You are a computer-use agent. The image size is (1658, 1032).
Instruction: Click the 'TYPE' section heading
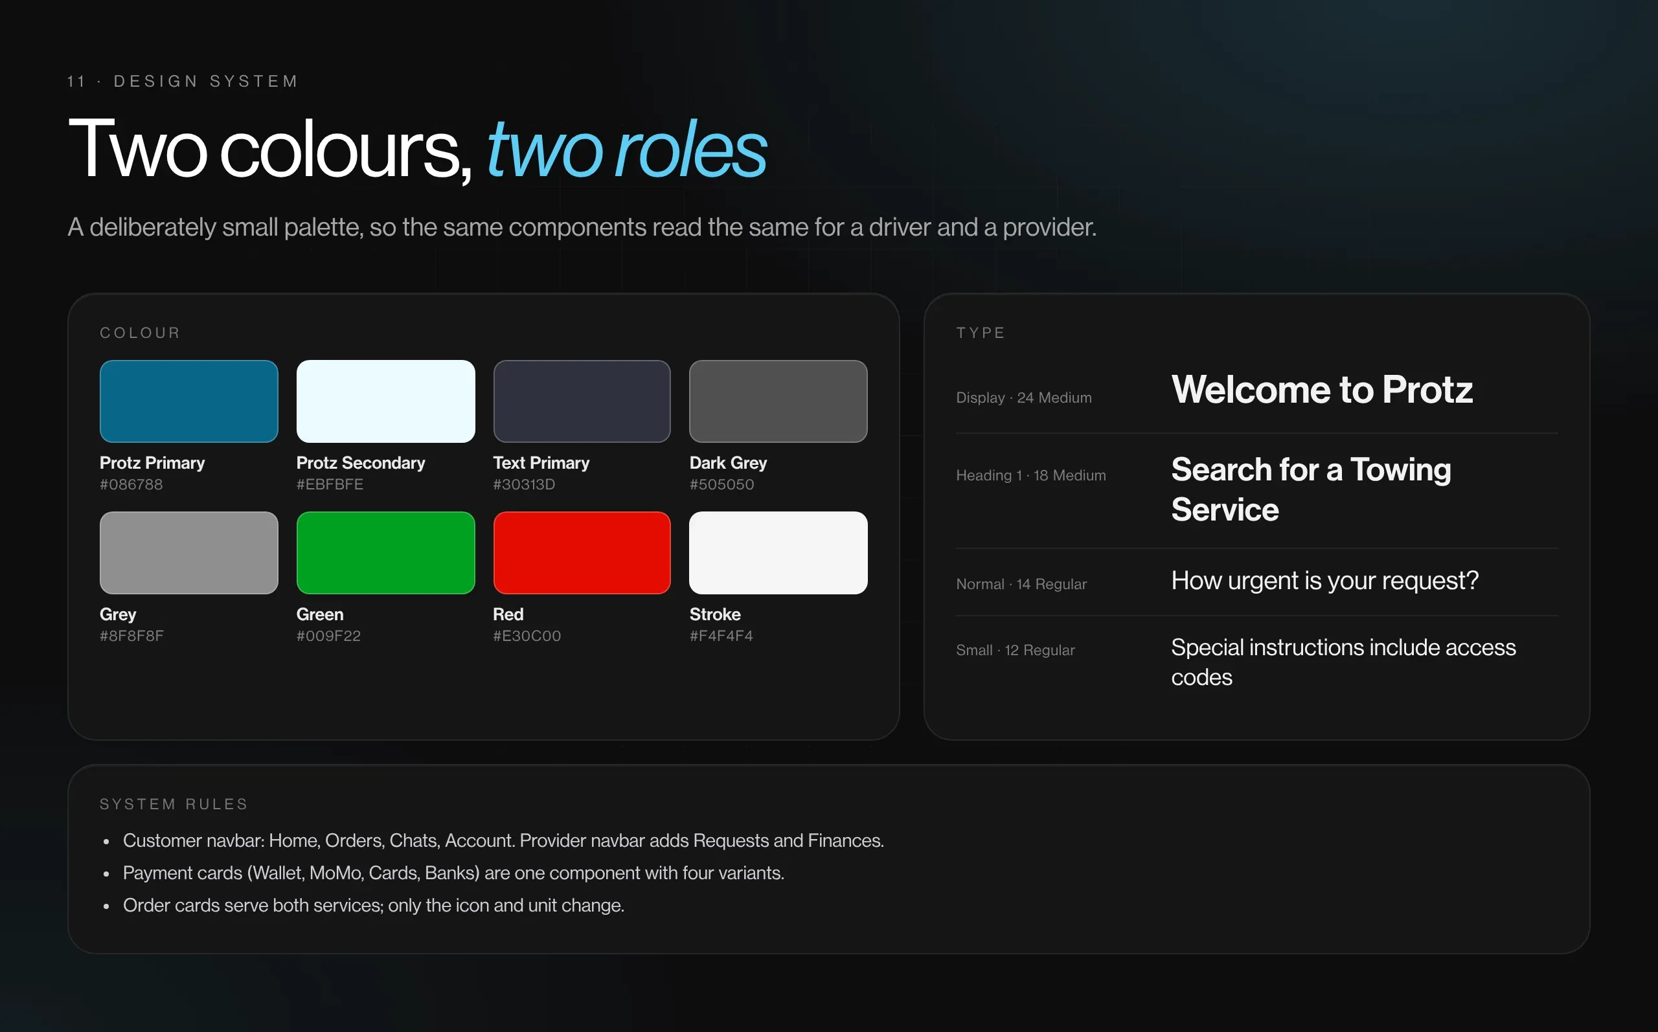[980, 333]
